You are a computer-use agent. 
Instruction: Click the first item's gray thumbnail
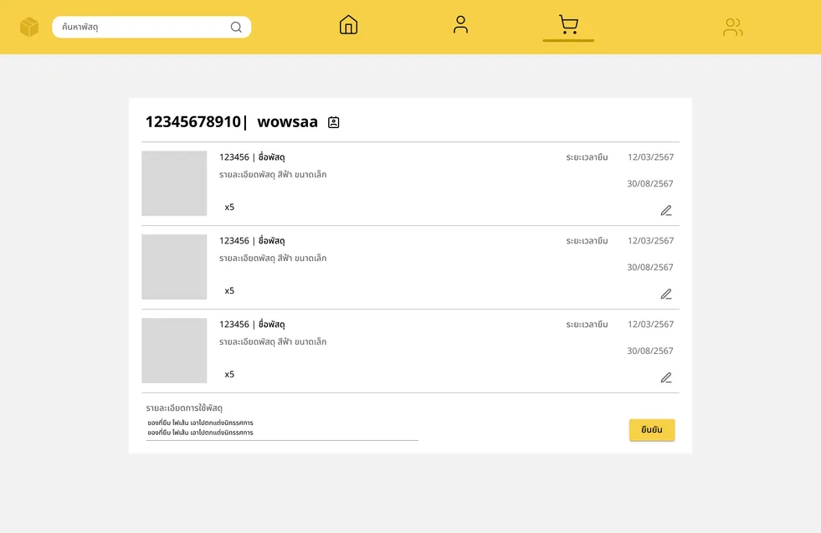[x=174, y=183]
